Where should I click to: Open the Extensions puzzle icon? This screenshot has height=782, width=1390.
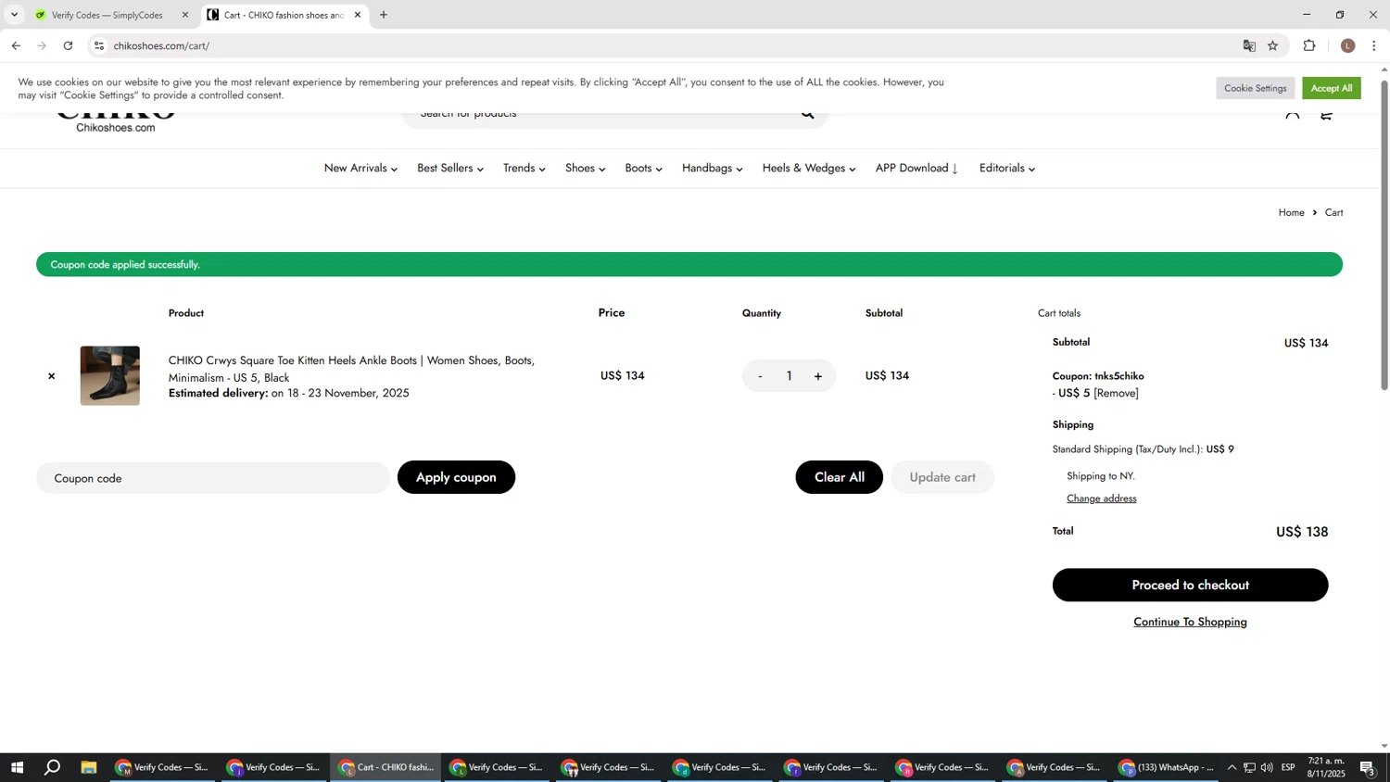point(1309,45)
